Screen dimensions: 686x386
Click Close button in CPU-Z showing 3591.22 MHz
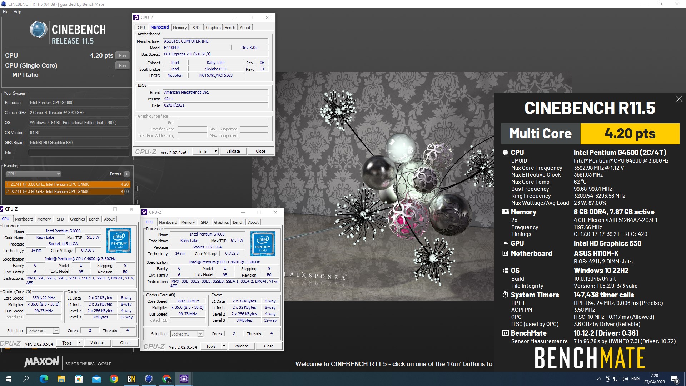point(125,343)
